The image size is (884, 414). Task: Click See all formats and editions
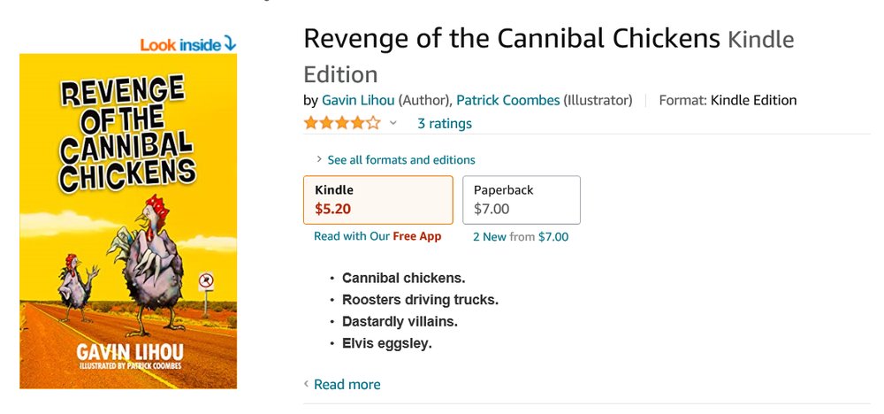401,160
